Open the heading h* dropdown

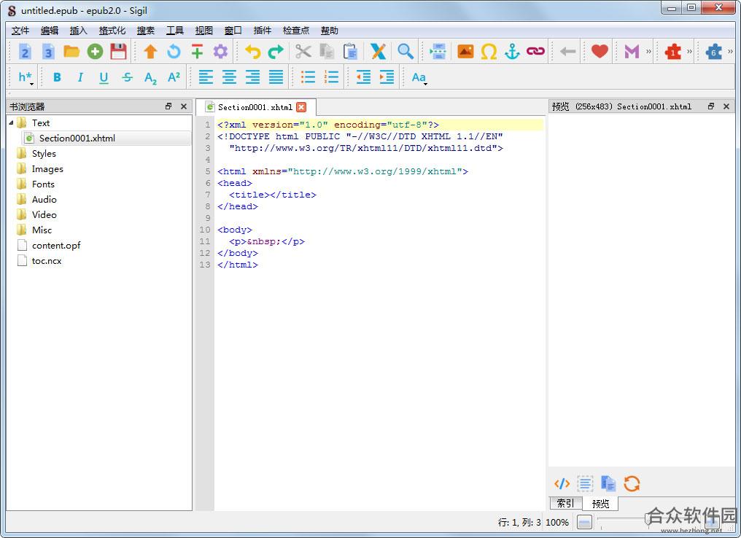pyautogui.click(x=26, y=77)
